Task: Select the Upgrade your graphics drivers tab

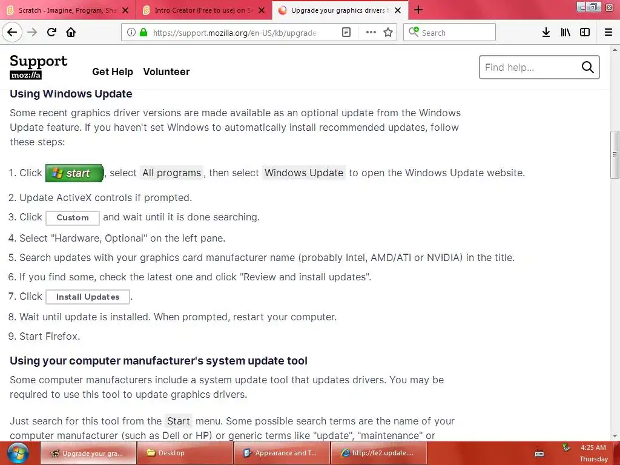Action: (x=339, y=10)
